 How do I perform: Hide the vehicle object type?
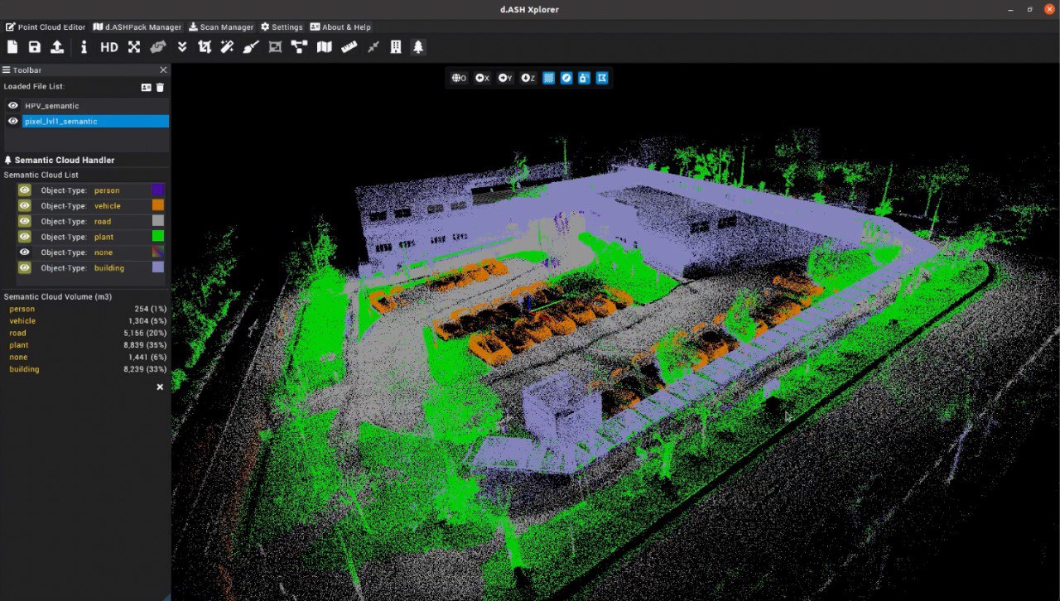(25, 205)
